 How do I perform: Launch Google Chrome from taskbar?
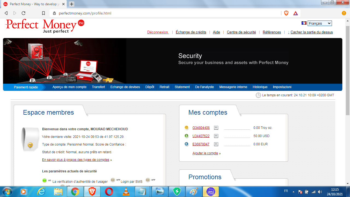(75, 192)
